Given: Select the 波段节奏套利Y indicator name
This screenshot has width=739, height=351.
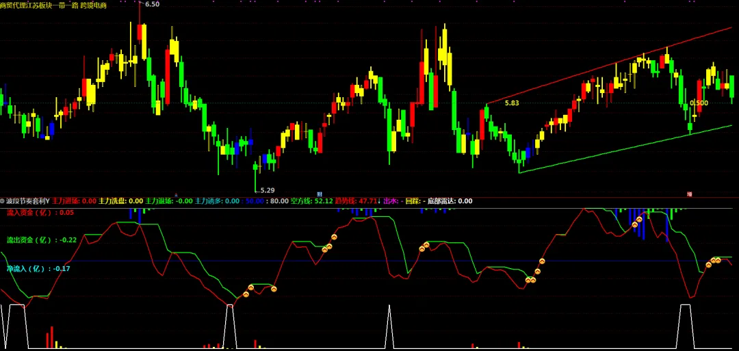Looking at the screenshot, I should 28,201.
